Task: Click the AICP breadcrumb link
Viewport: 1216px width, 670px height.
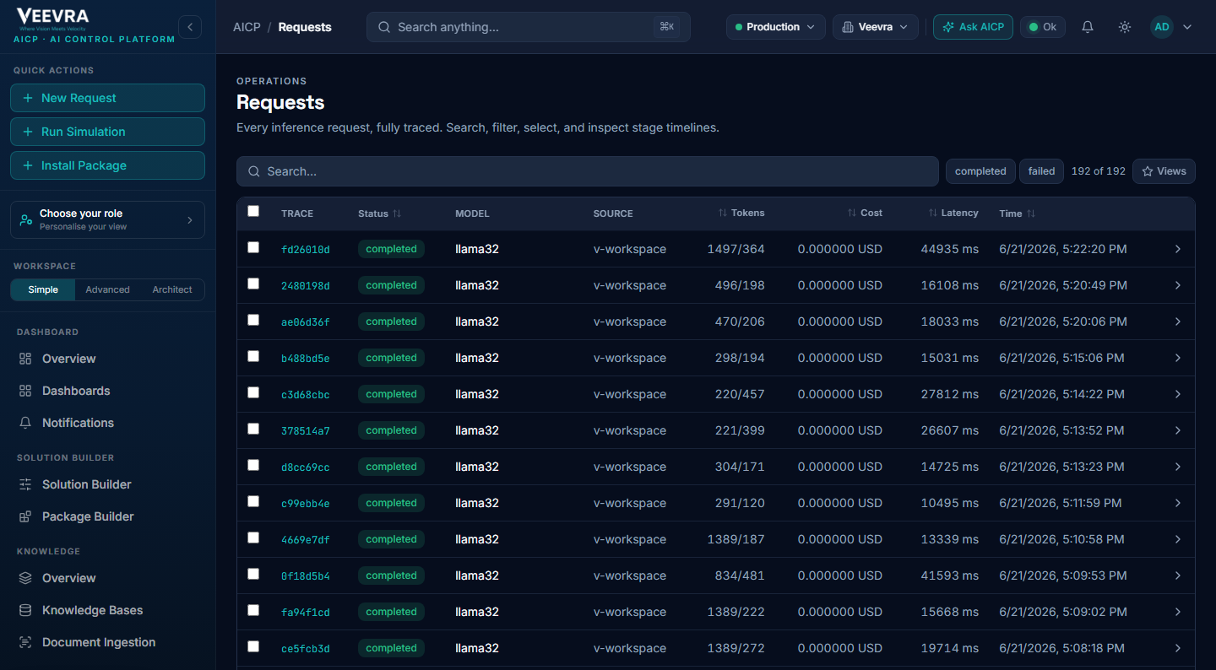Action: [247, 27]
